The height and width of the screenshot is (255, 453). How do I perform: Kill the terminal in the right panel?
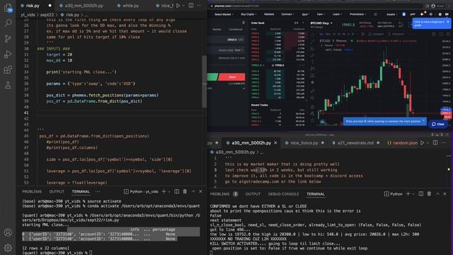[430, 193]
